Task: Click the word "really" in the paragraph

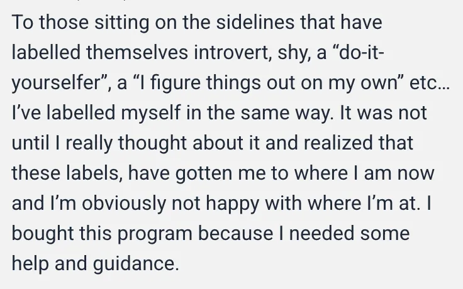Action: click(x=89, y=144)
